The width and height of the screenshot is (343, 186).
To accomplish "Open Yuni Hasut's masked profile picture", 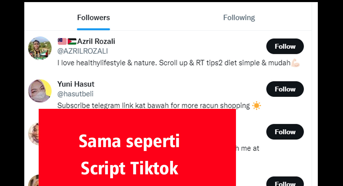I will pyautogui.click(x=40, y=91).
